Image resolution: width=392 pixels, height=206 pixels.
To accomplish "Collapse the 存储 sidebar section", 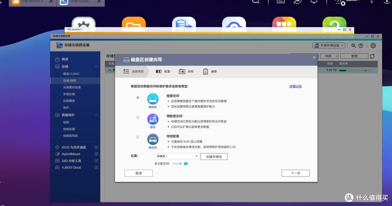I will pos(96,67).
